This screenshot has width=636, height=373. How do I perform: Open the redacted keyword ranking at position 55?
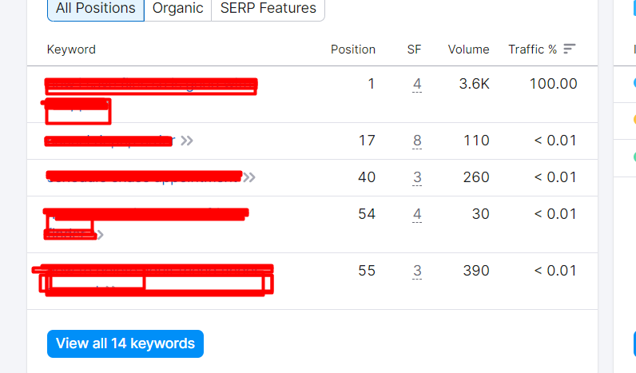pos(153,280)
